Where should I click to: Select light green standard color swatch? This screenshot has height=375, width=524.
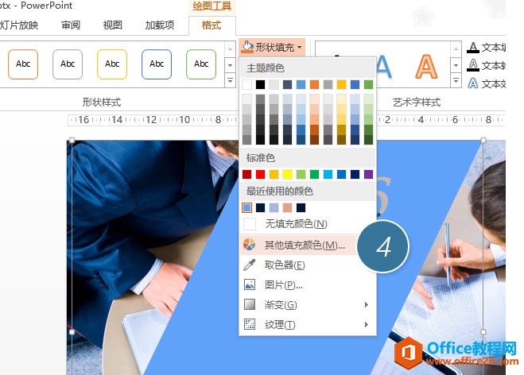click(x=301, y=174)
